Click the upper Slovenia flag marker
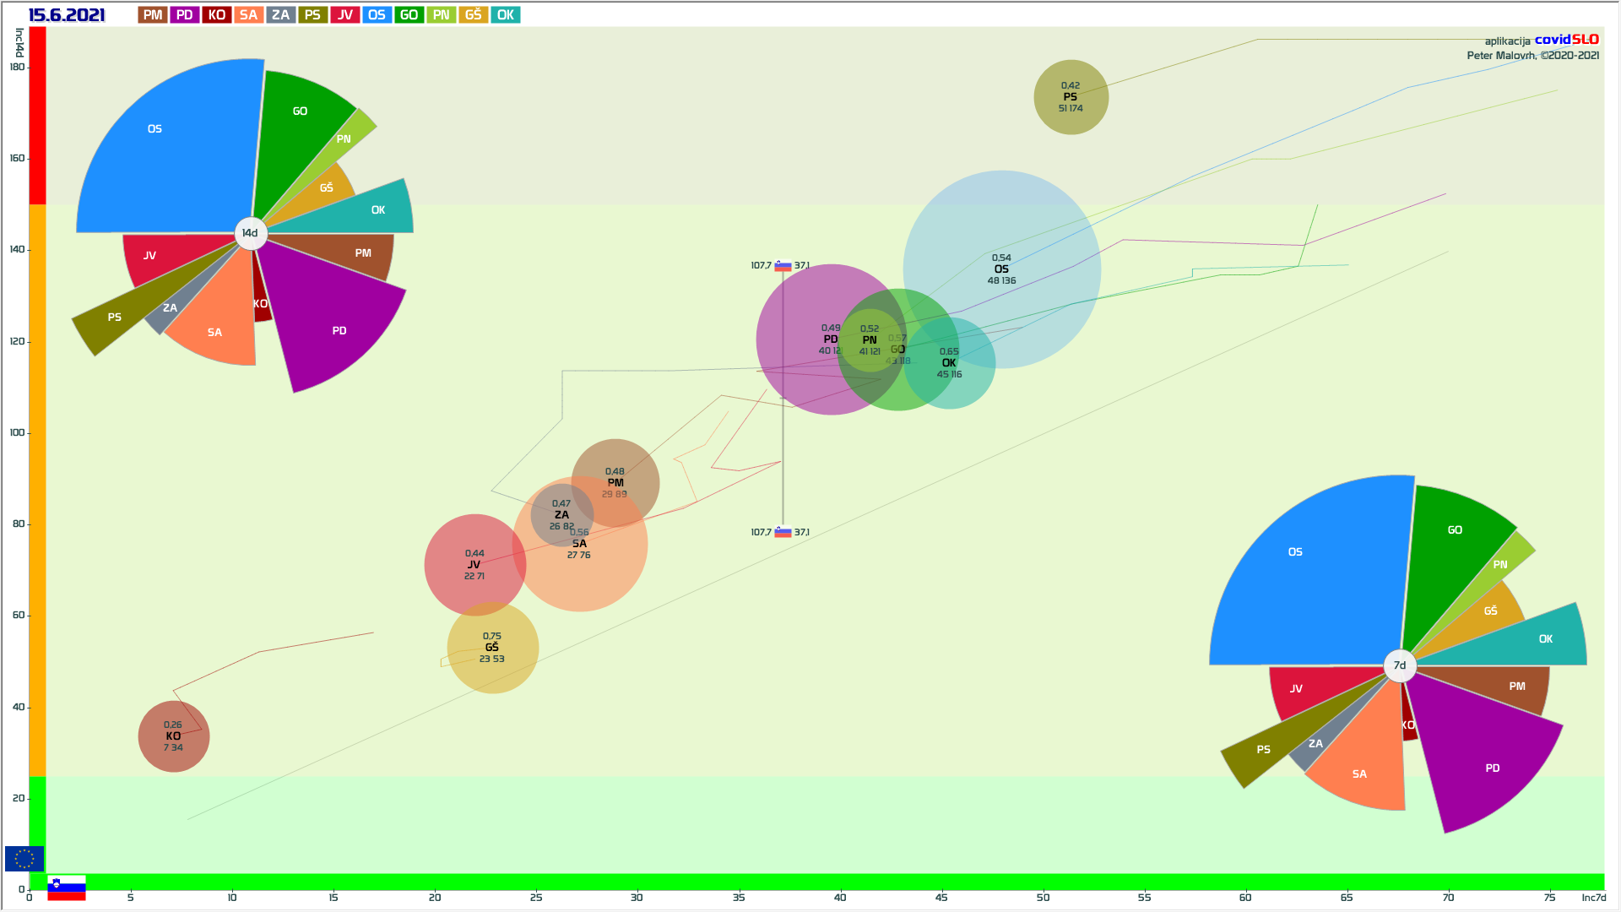 tap(783, 266)
